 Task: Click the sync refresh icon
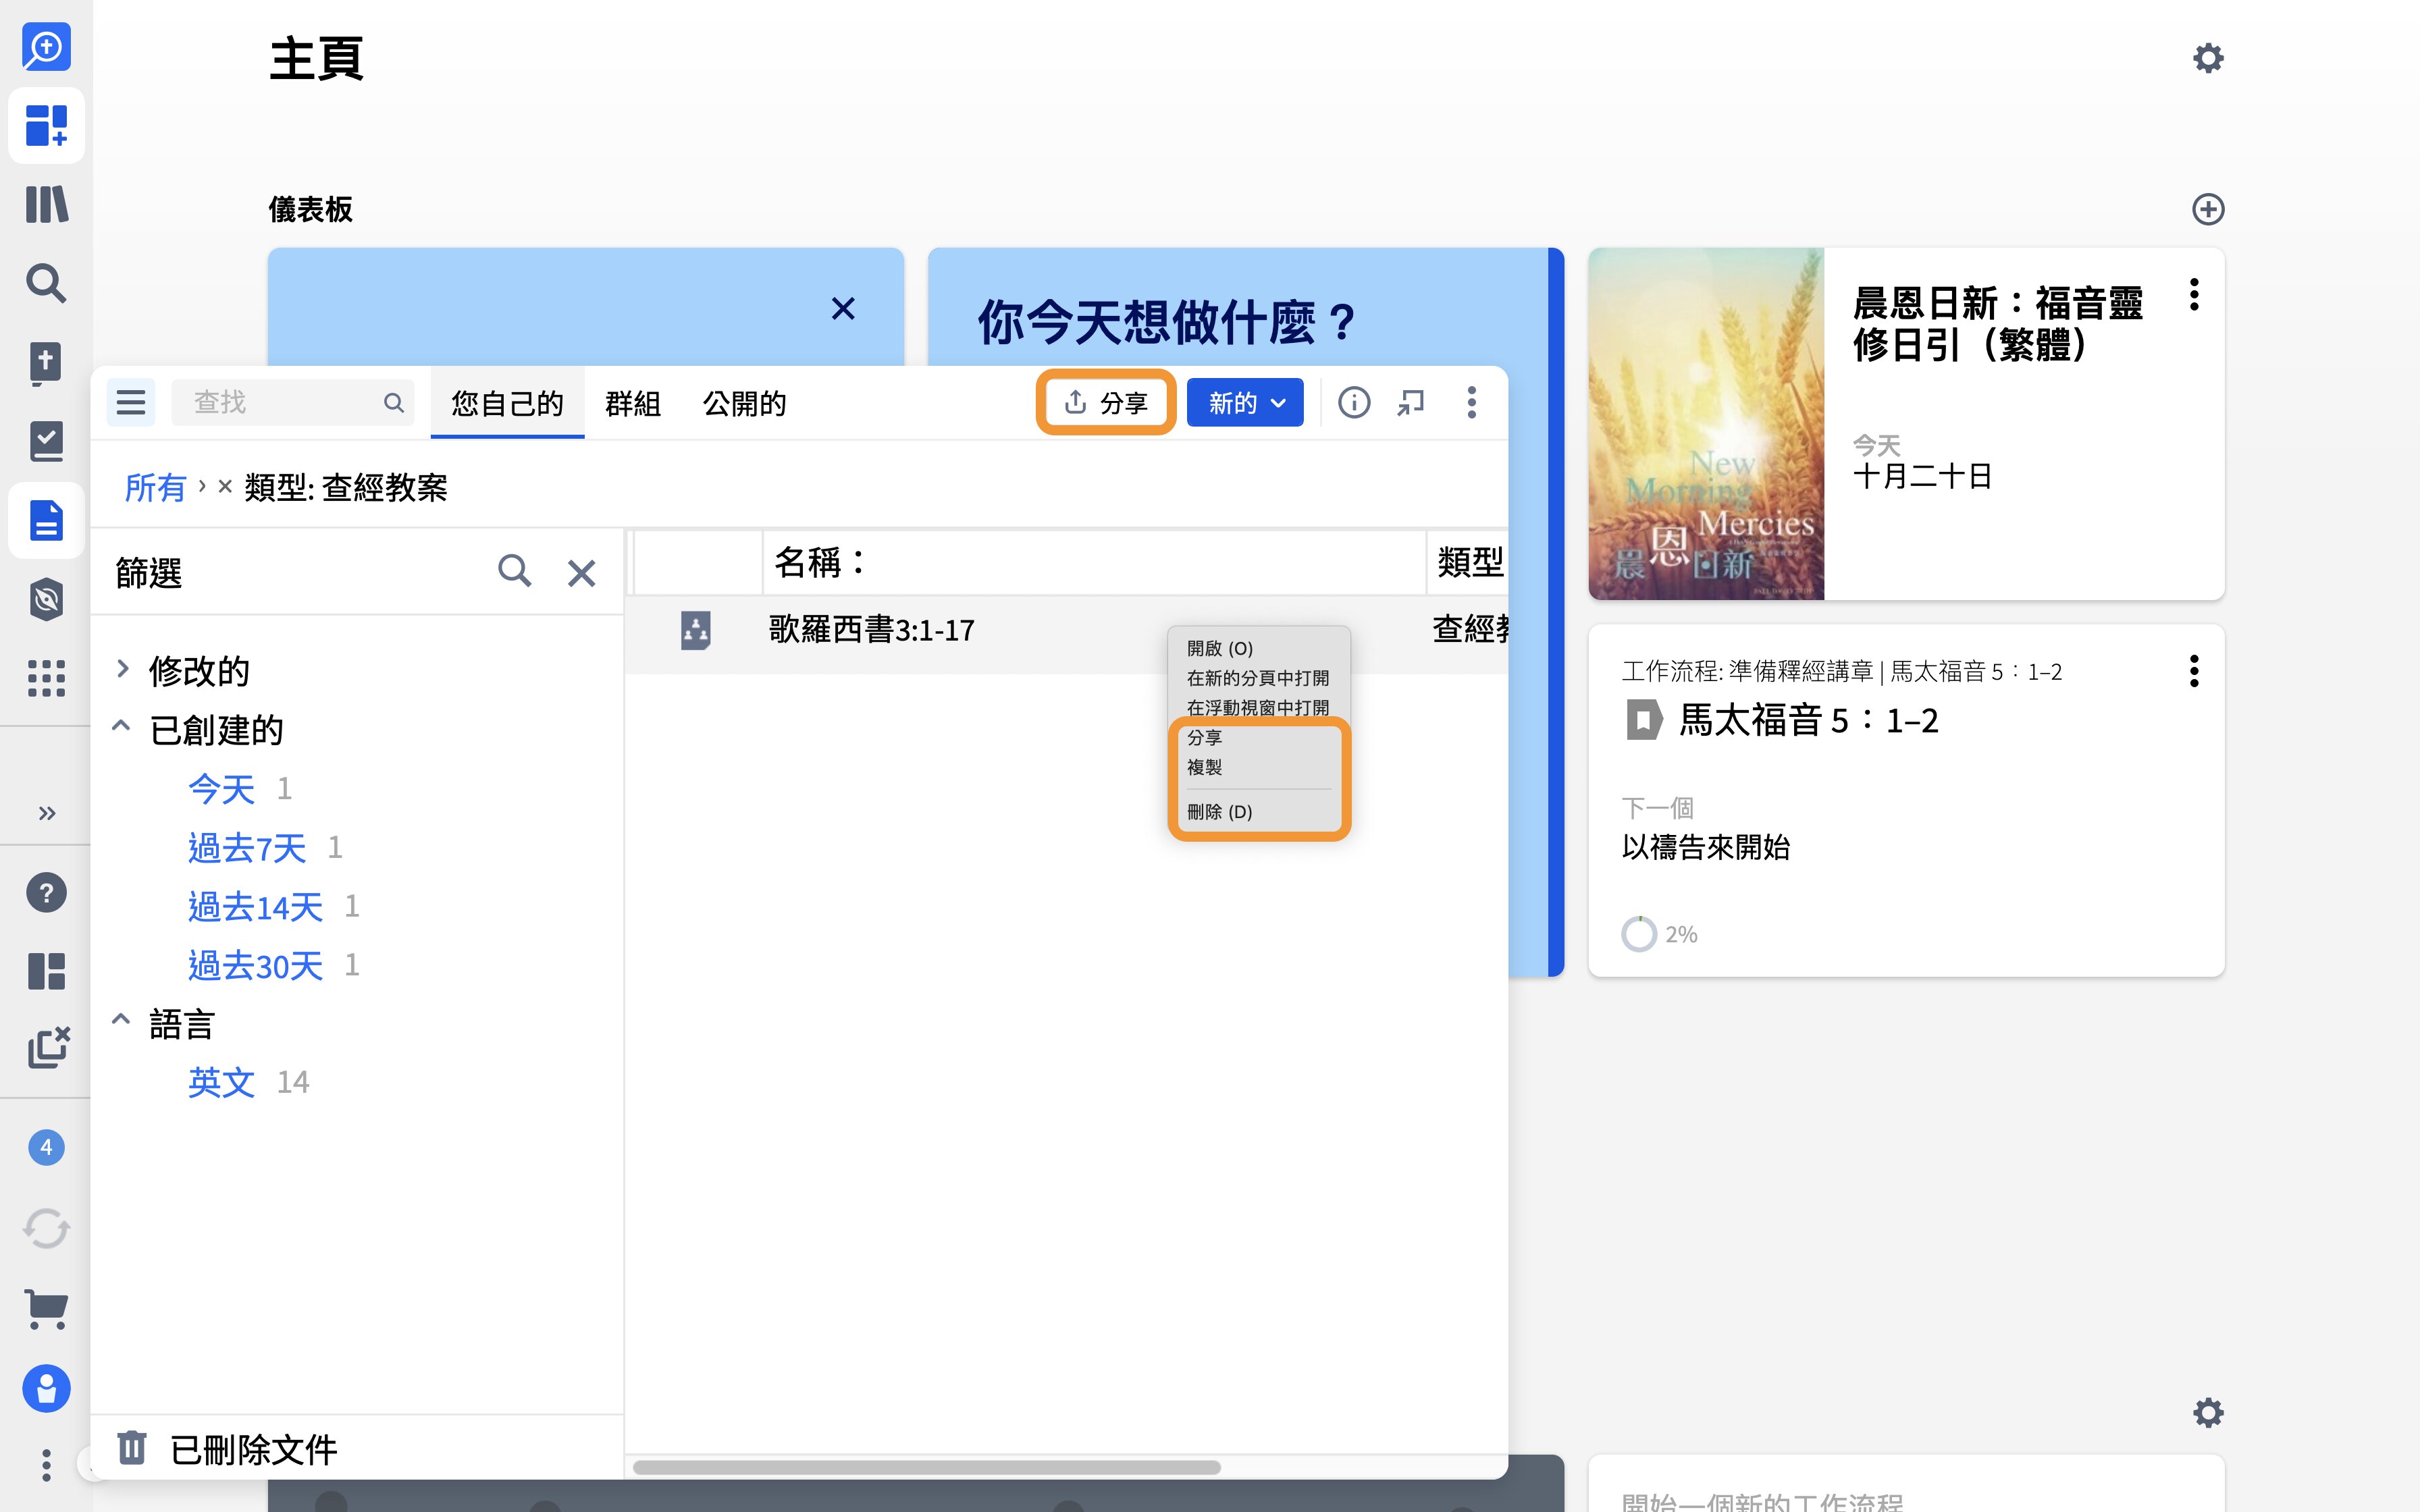point(46,1228)
